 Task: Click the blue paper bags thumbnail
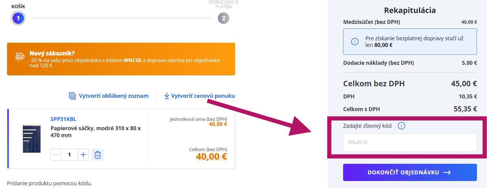click(x=32, y=138)
